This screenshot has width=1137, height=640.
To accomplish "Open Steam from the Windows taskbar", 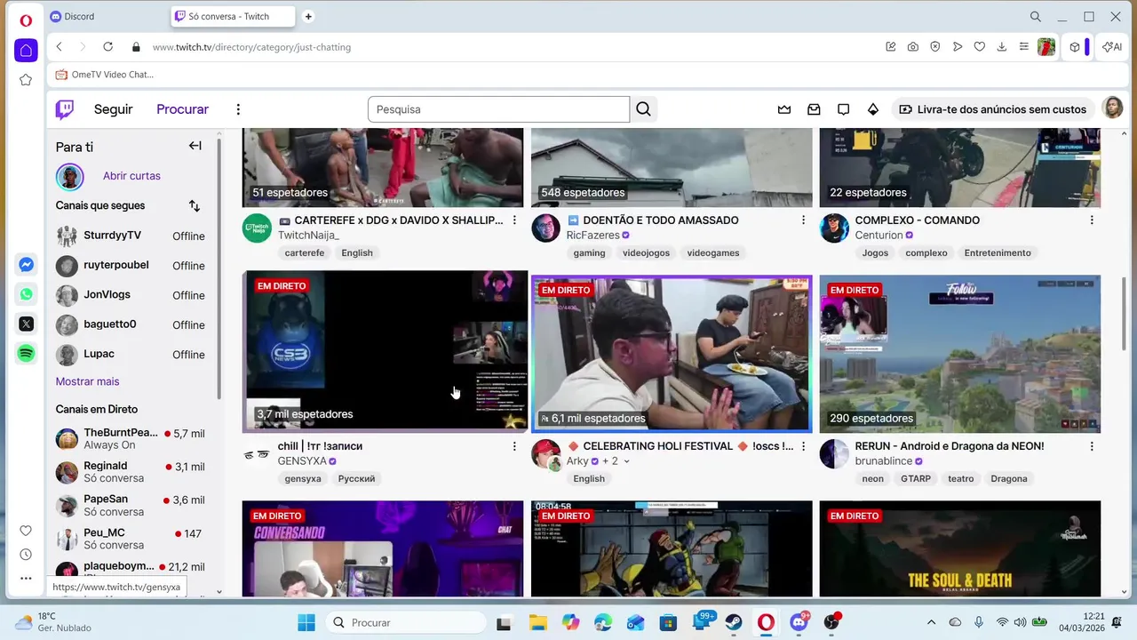I will coord(733,622).
